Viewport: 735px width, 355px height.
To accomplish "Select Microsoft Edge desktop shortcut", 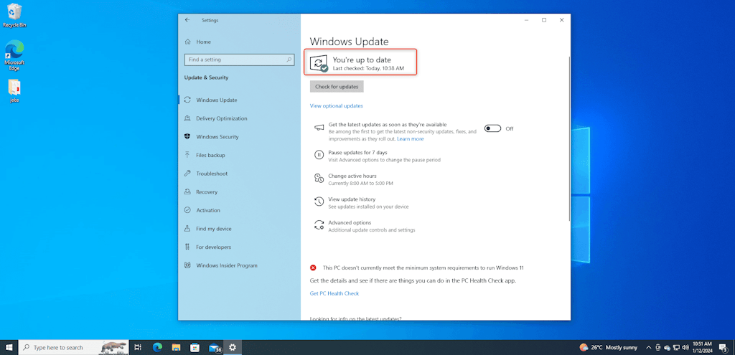I will (x=14, y=55).
